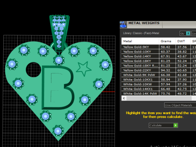Select the Yellow Gold:10KY row
Viewport: 196px width, 147px height.
click(159, 51)
